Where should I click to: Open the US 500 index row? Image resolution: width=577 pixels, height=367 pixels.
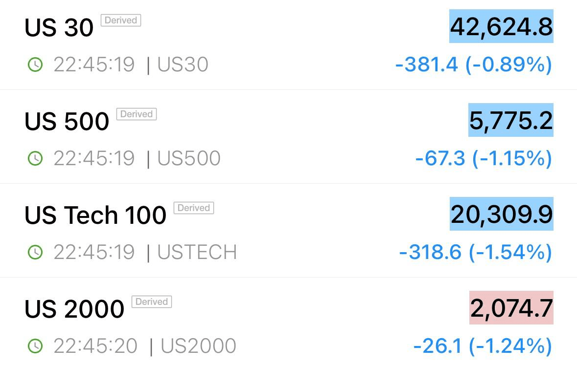289,137
